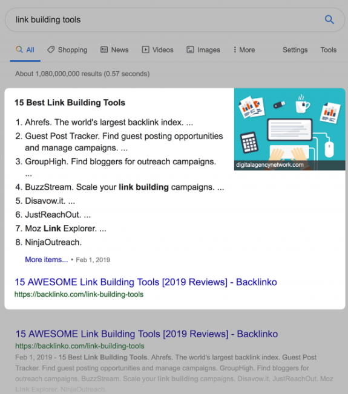Viewport: 348px width, 394px height.
Task: Open the first organic Backlinko result title
Action: pos(146,334)
